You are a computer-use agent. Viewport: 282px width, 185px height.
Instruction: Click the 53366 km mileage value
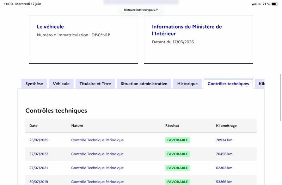tap(224, 182)
